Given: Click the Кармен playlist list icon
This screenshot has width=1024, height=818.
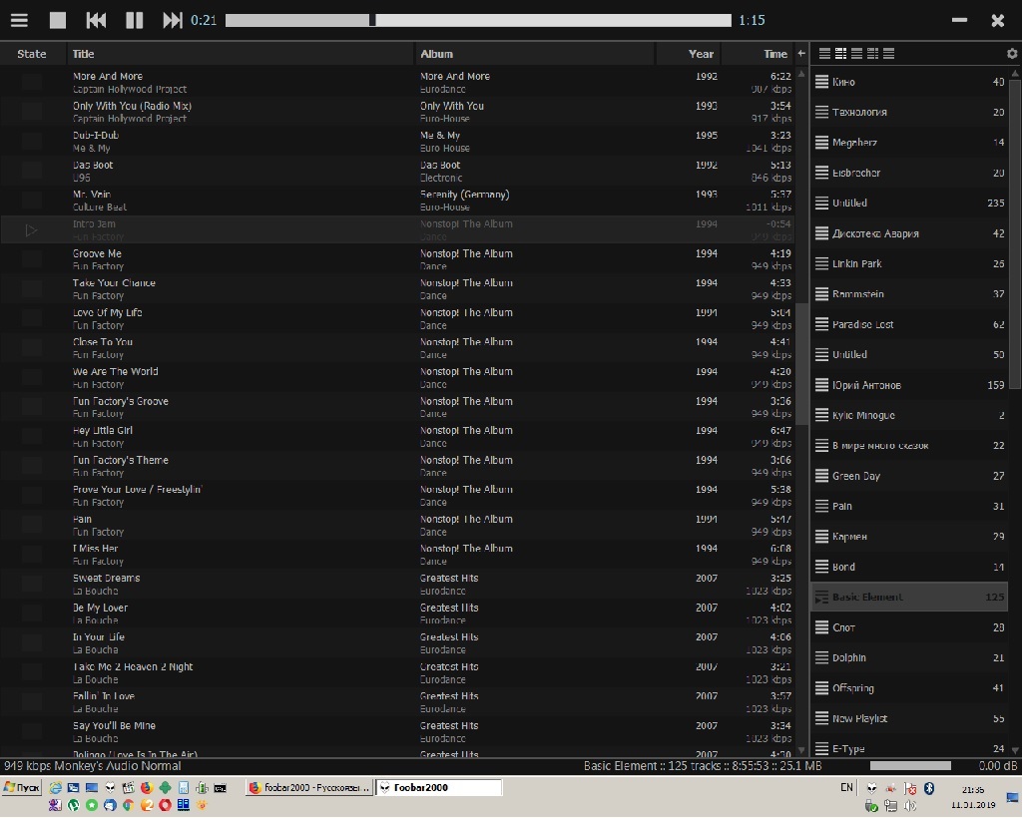Looking at the screenshot, I should pyautogui.click(x=821, y=537).
